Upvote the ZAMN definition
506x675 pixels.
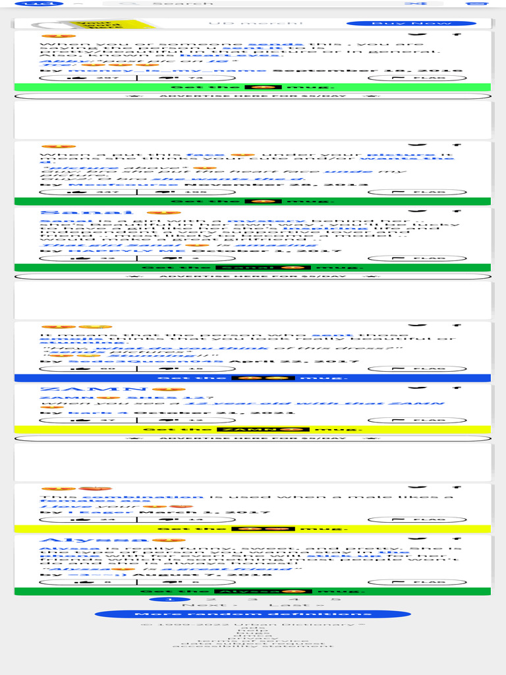(x=88, y=420)
